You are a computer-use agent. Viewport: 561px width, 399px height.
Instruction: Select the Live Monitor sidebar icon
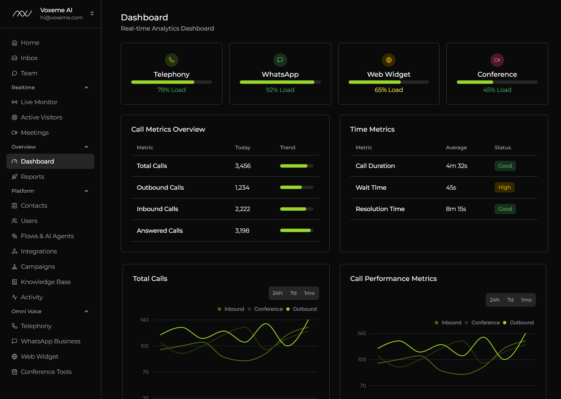[14, 102]
